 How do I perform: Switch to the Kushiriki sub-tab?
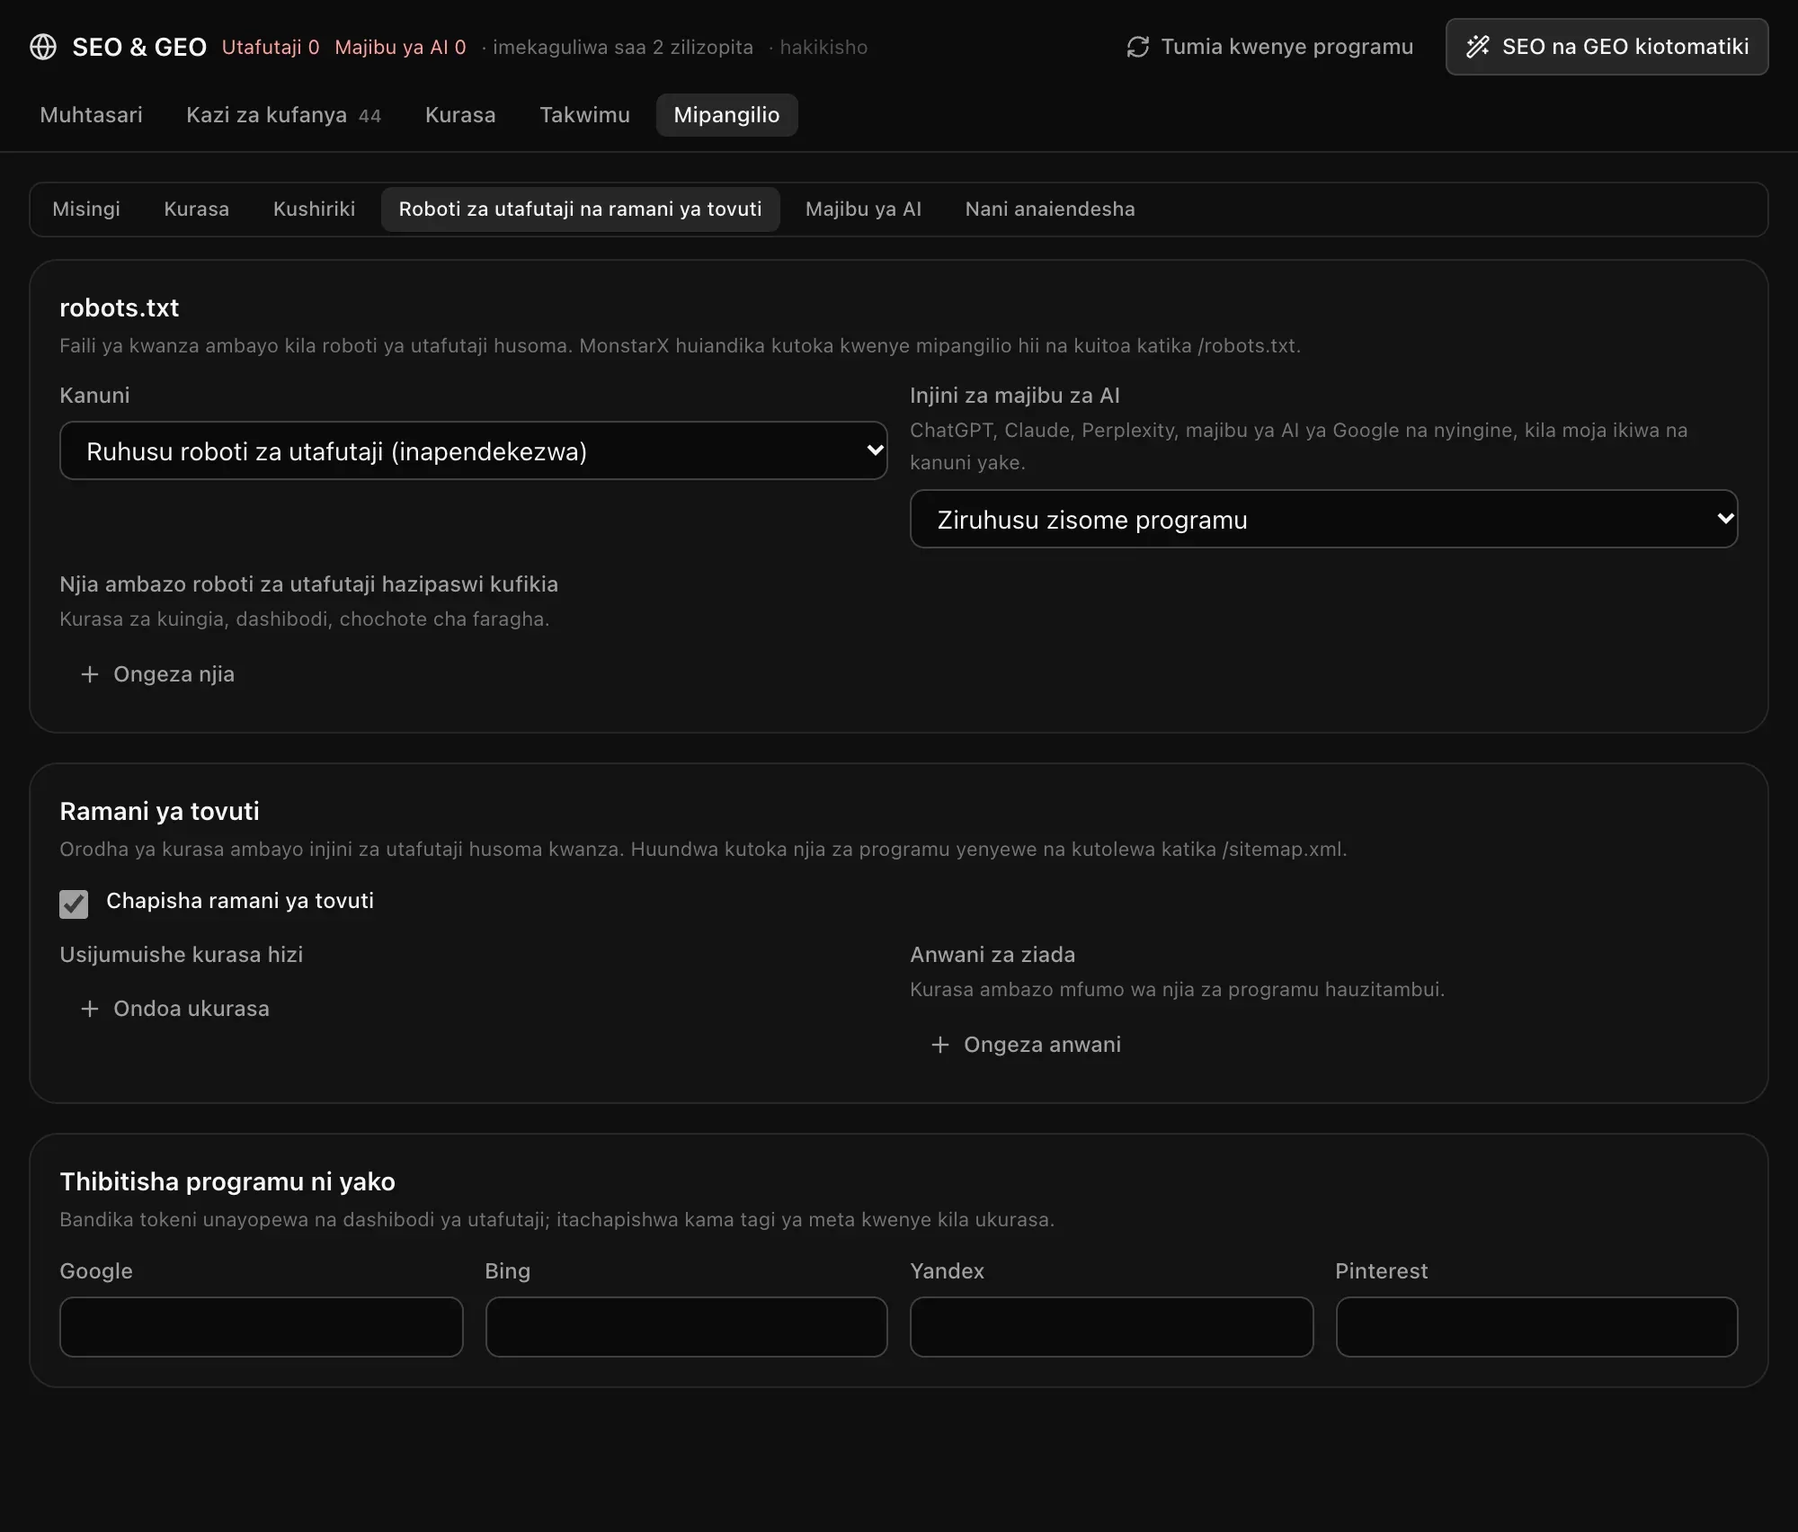(x=314, y=209)
